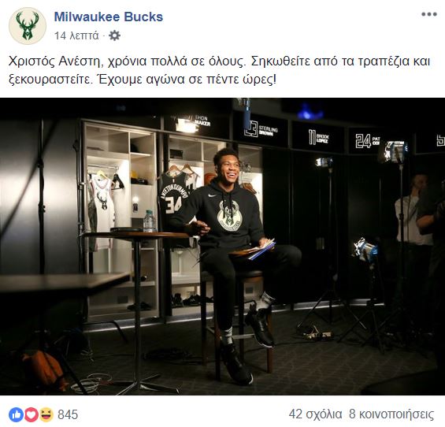This screenshot has height=427, width=445.
Task: Open the Milwaukee Bucks page name link
Action: click(x=109, y=17)
